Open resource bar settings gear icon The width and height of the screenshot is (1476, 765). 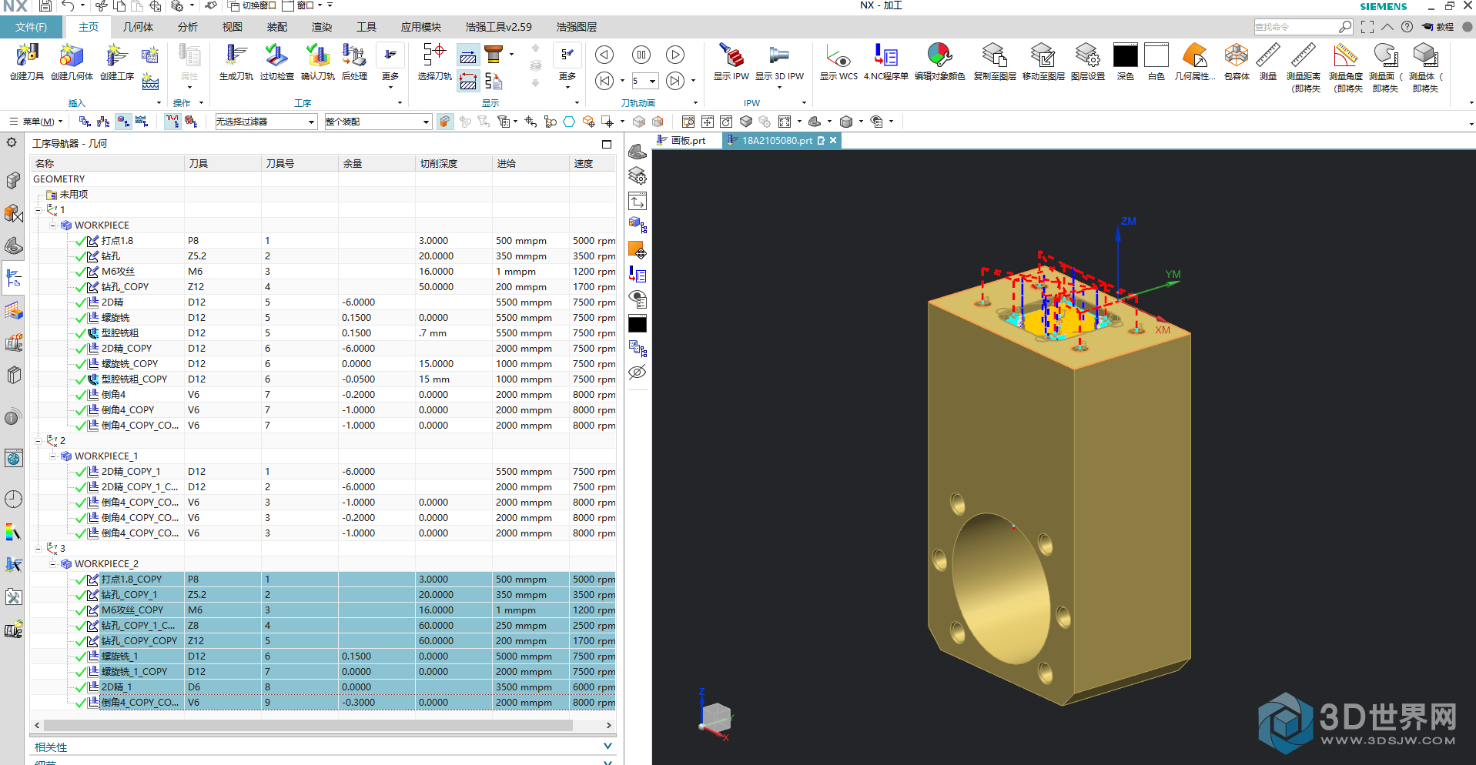[12, 142]
